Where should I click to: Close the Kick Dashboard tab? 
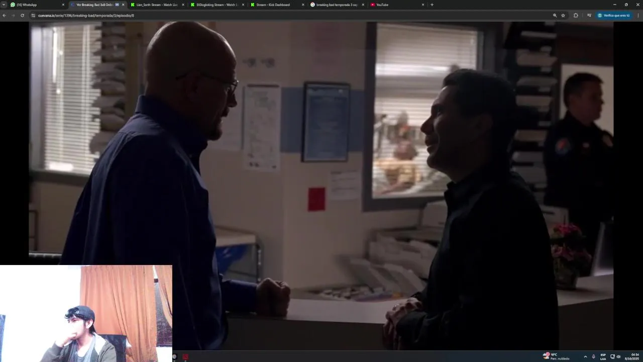(x=303, y=5)
